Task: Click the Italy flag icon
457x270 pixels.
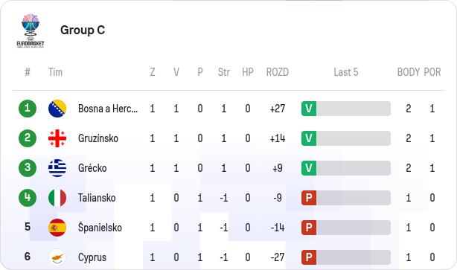Action: coord(57,198)
